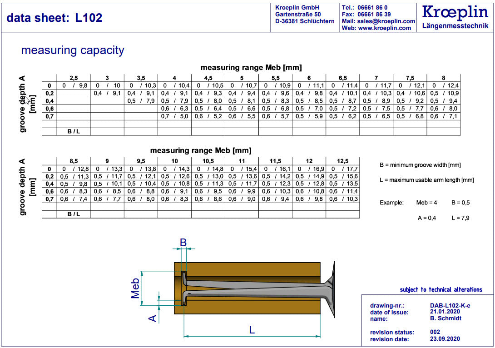Click the Kroeplin Längenmesstechnik logo

point(455,16)
